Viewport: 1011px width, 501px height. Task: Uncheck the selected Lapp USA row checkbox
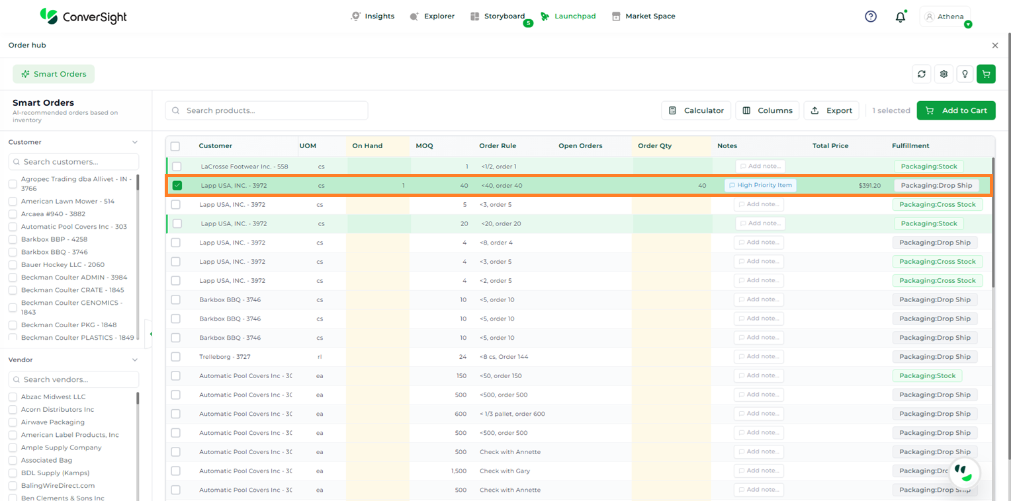pyautogui.click(x=177, y=186)
